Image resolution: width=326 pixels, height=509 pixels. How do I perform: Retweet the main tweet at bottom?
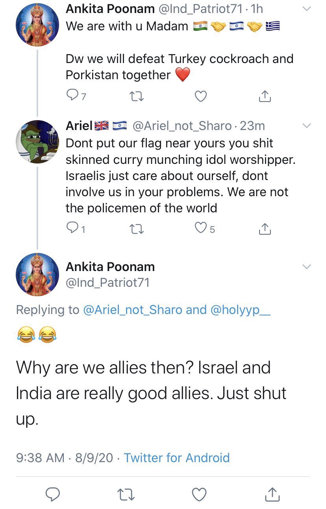coord(126,494)
